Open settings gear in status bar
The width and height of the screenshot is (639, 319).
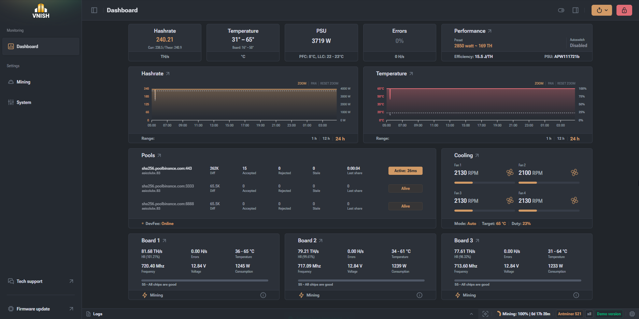click(632, 314)
